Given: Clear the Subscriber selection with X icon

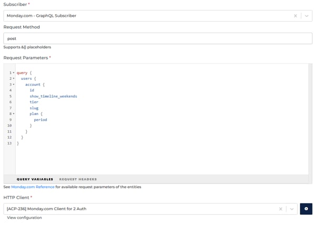Looking at the screenshot, I should pyautogui.click(x=295, y=16).
